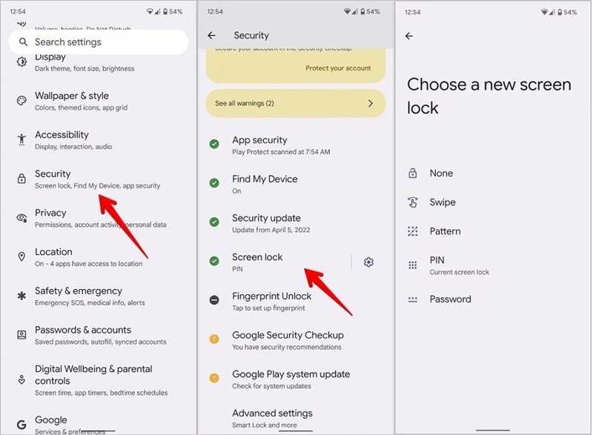Tap the swipe hand icon

tap(413, 202)
